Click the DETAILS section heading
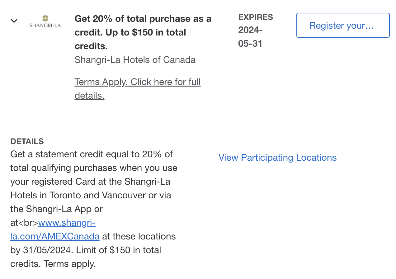Screen dimensions: 396x279 27,141
